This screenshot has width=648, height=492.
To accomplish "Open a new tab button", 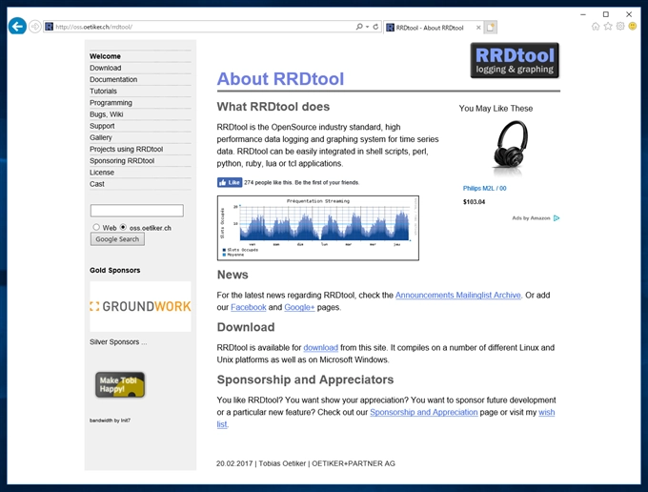I will 491,28.
